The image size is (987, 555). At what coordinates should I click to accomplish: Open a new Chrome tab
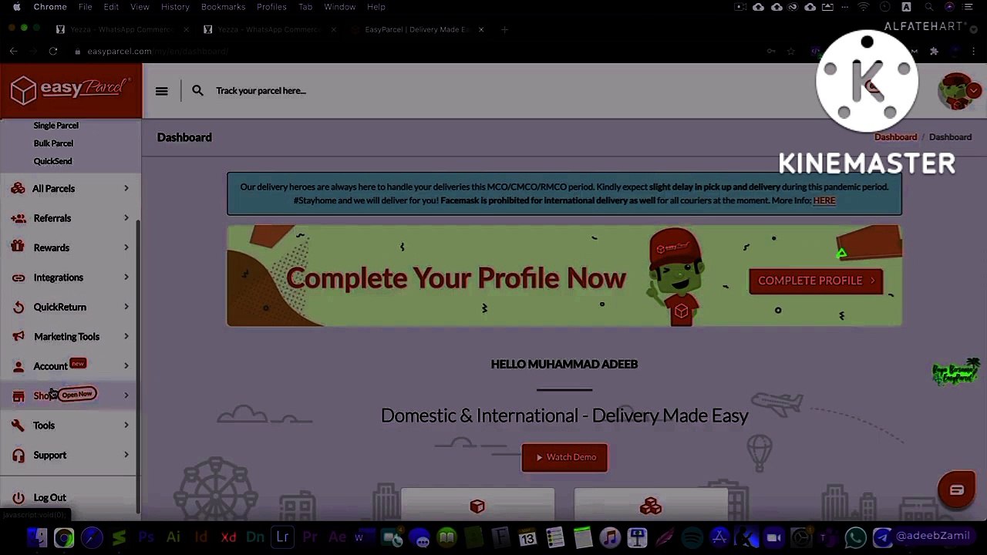click(x=504, y=29)
